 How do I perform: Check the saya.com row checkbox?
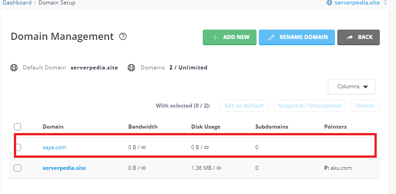(17, 147)
